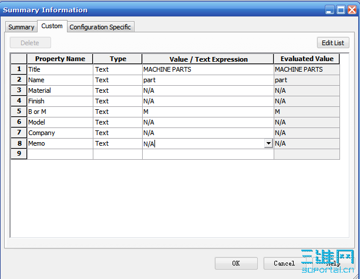Click the Model property name cell
360x279 pixels.
tap(60, 122)
